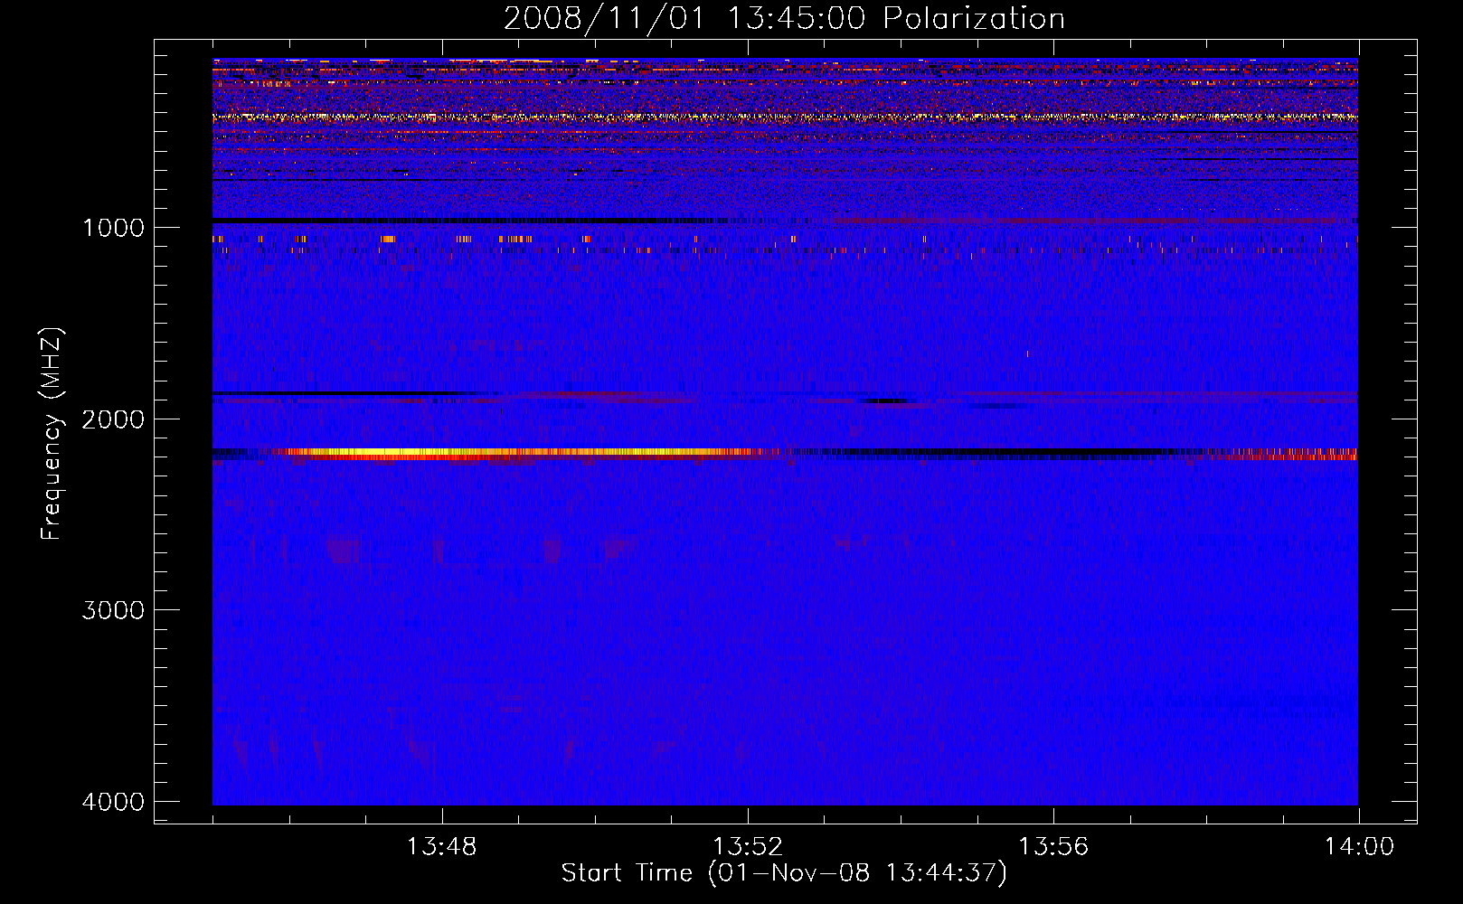Click the plot title '2008/11/01 13:45:00 Polarization'

point(784,18)
